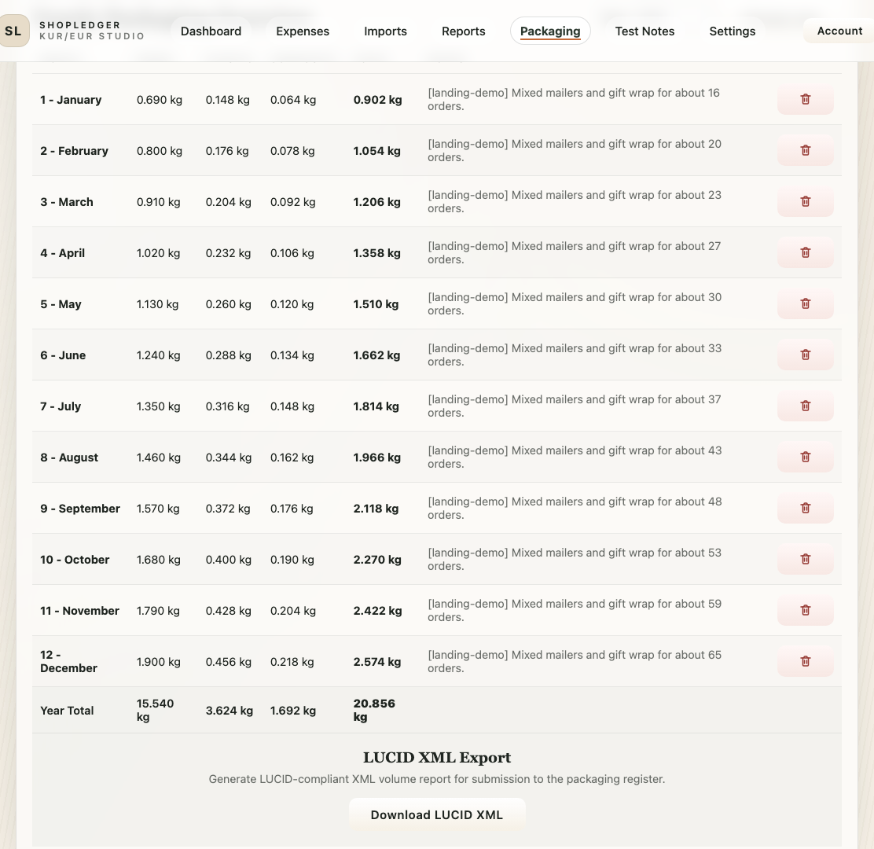Open the Account menu
The height and width of the screenshot is (849, 874).
click(x=839, y=31)
